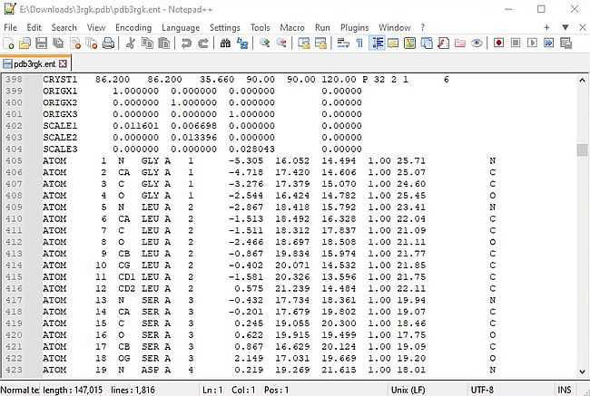Open the User Defined Language dialog icon
Image resolution: width=590 pixels, height=396 pixels.
(393, 43)
